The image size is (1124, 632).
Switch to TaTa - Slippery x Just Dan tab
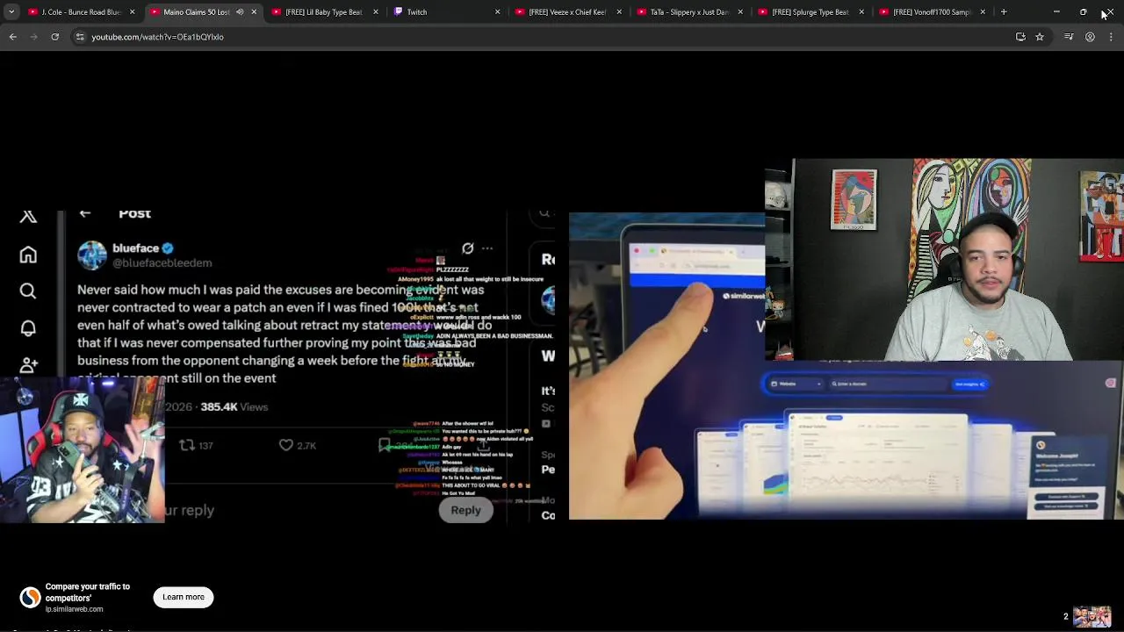click(688, 12)
